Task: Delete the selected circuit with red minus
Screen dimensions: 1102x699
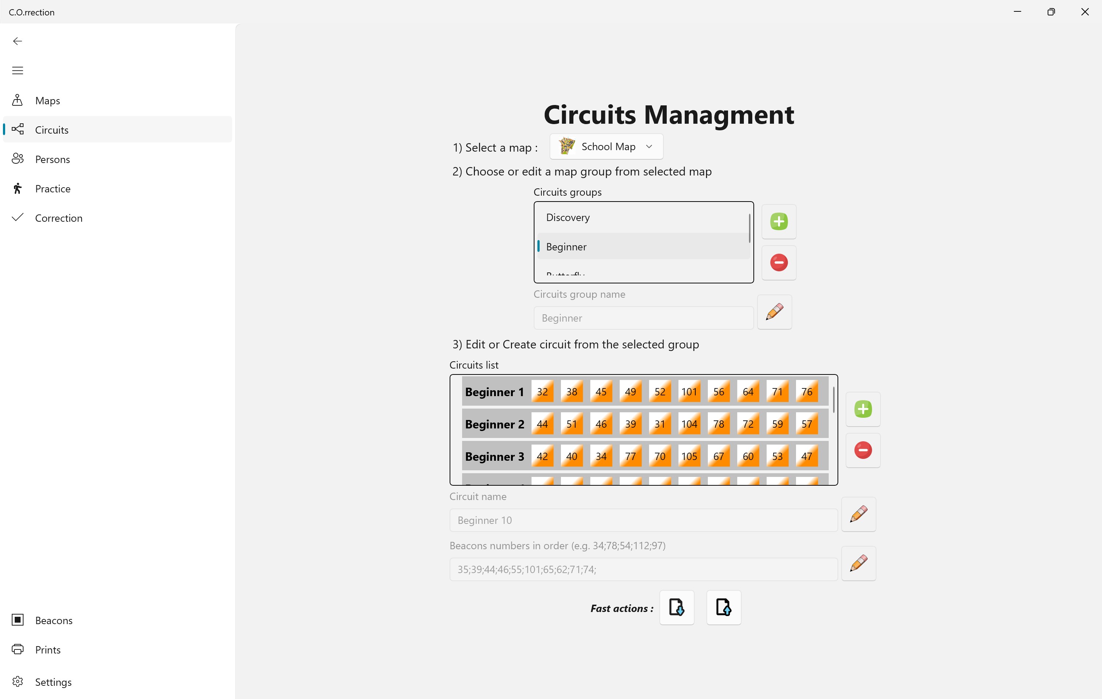Action: (x=862, y=450)
